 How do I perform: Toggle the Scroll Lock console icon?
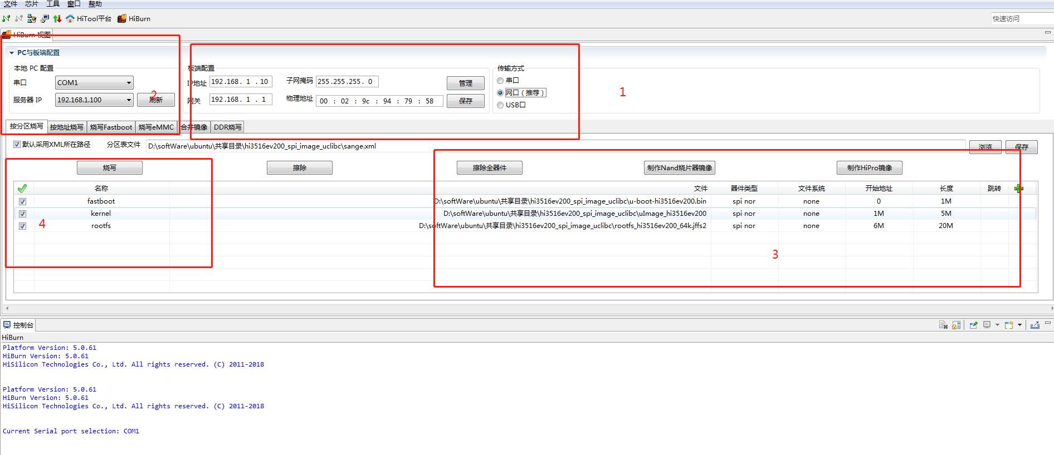pyautogui.click(x=956, y=325)
